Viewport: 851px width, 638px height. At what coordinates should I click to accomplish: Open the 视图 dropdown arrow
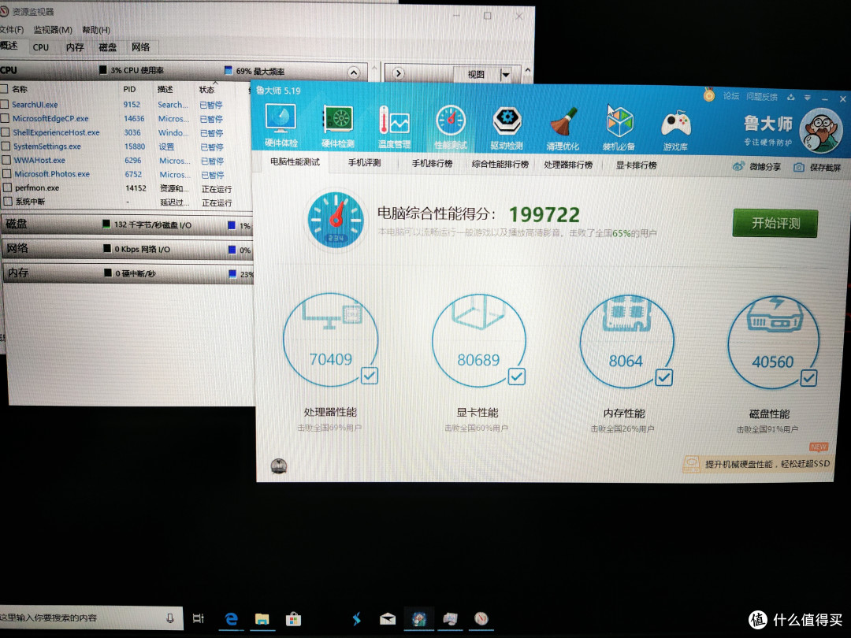click(x=506, y=74)
